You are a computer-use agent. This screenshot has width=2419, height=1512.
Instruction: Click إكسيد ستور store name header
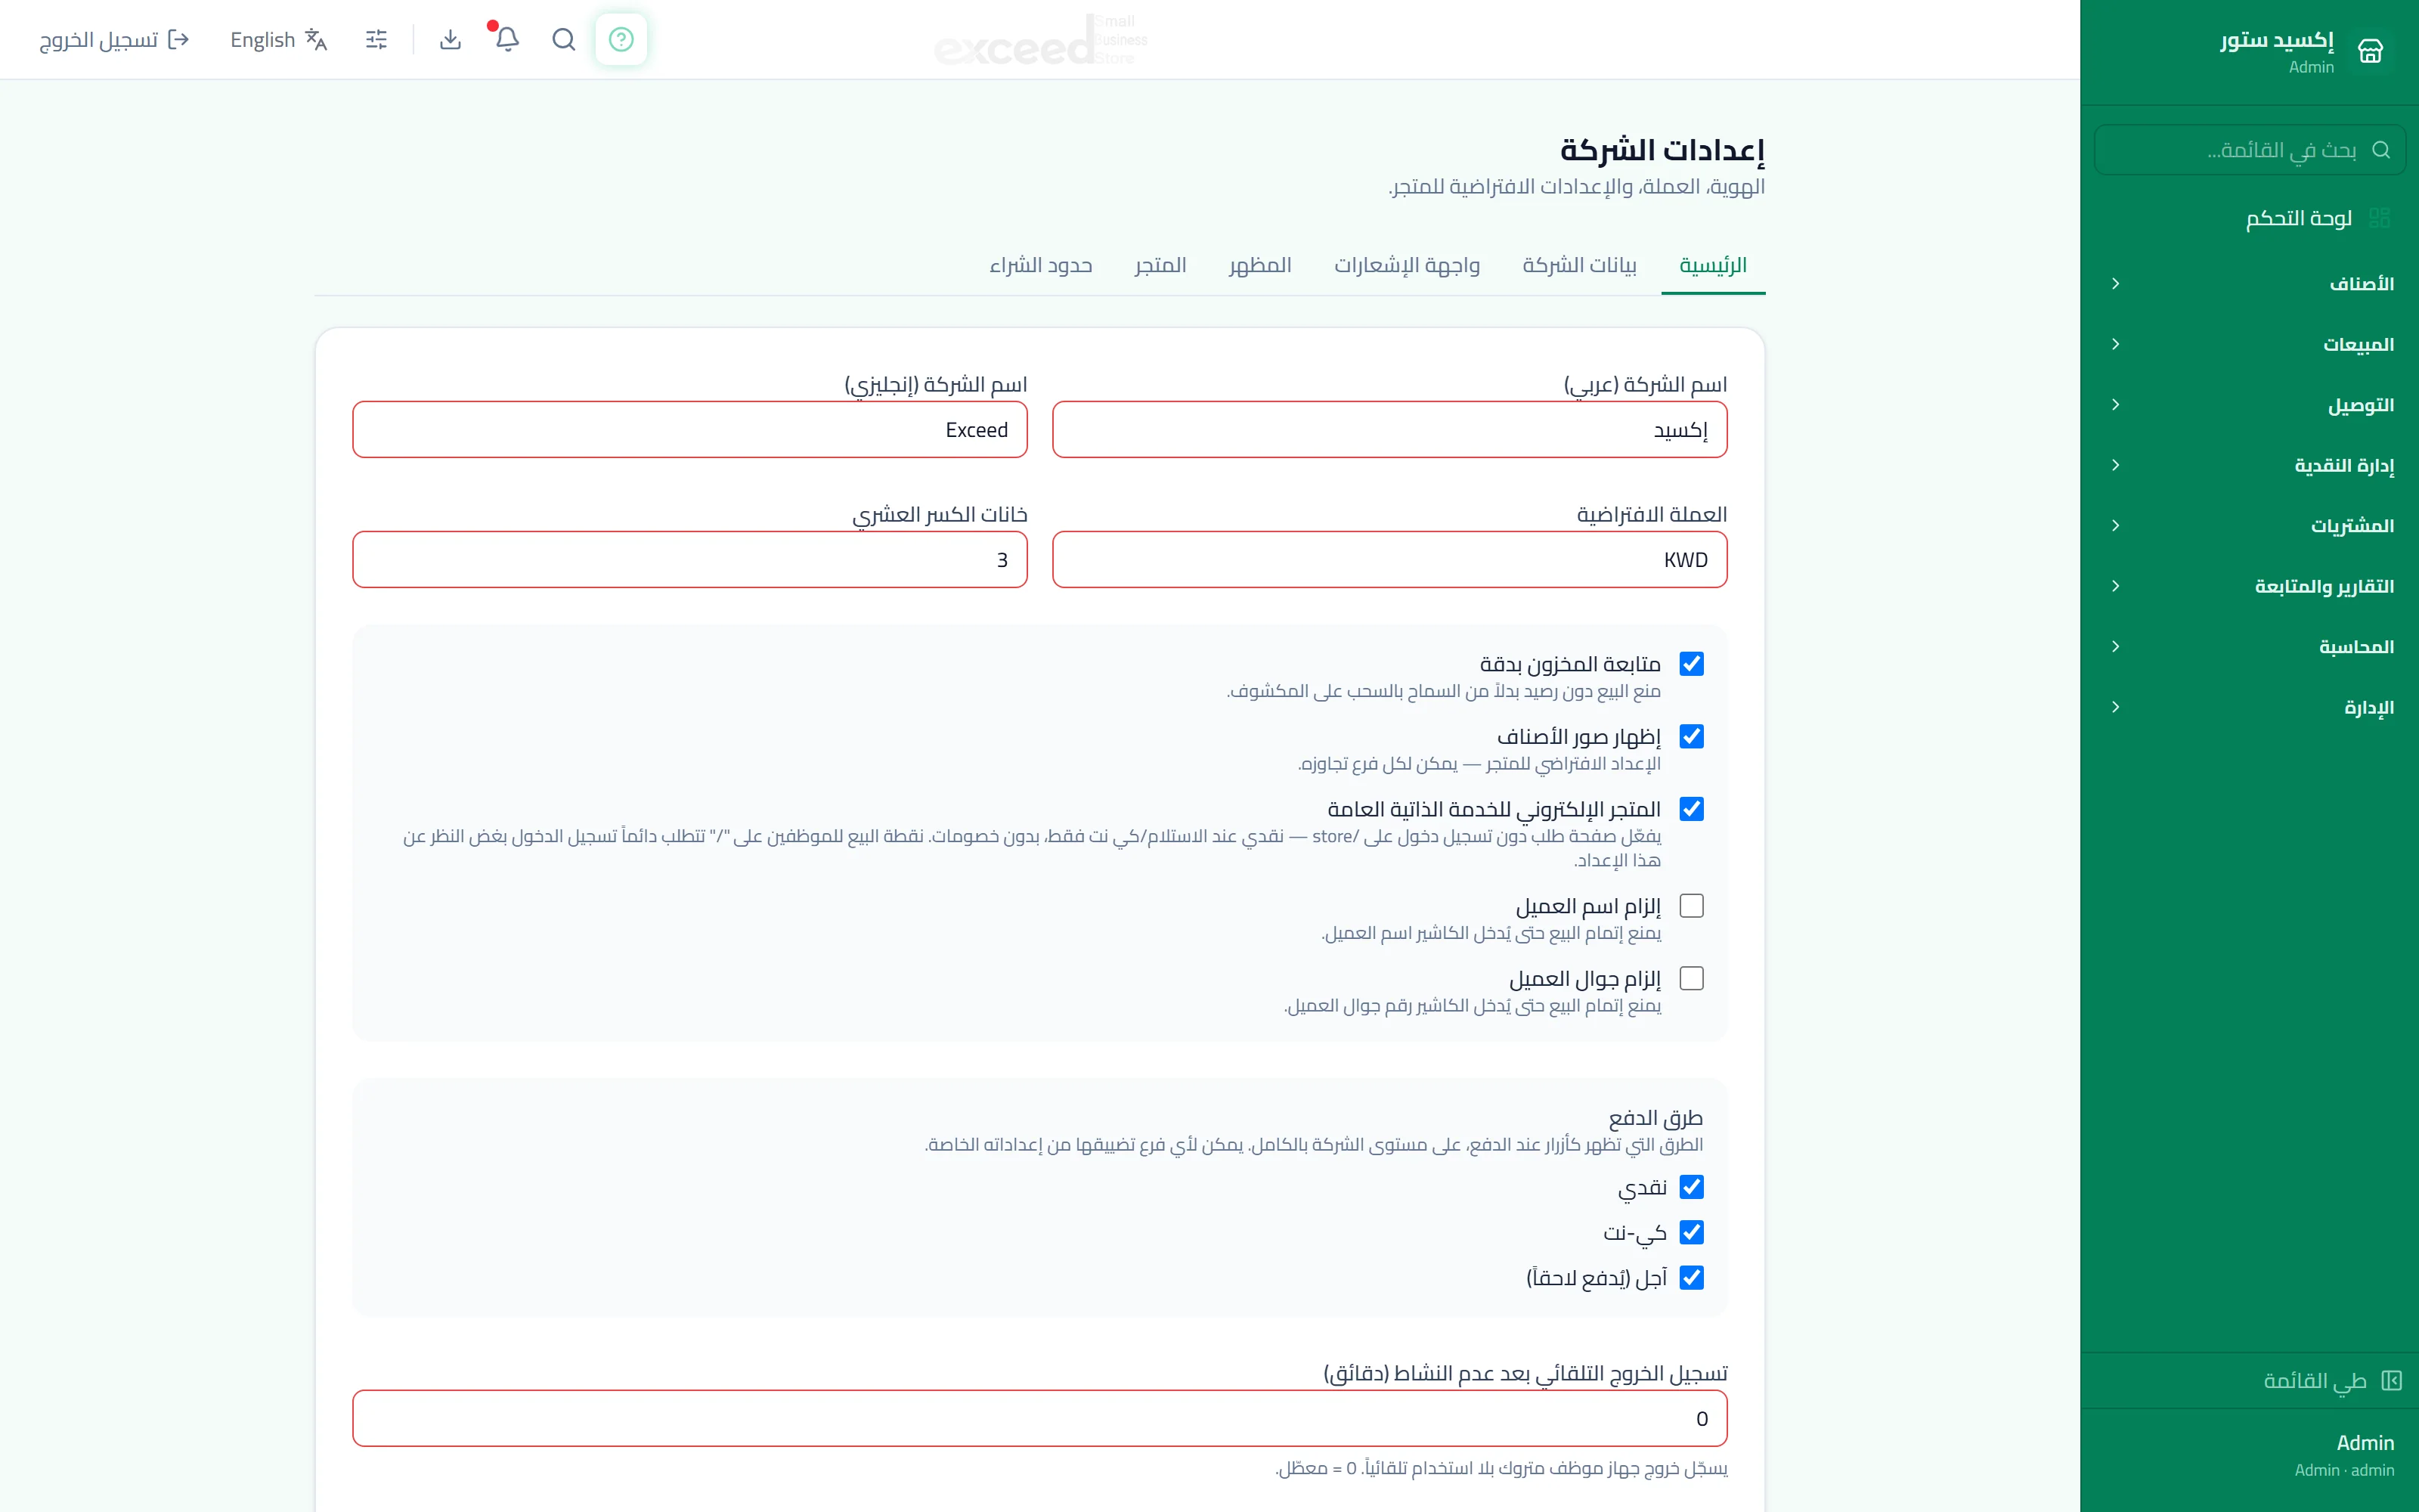pos(2276,40)
